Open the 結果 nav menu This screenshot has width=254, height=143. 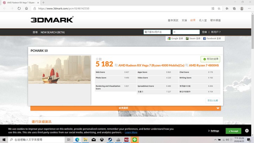(x=193, y=20)
